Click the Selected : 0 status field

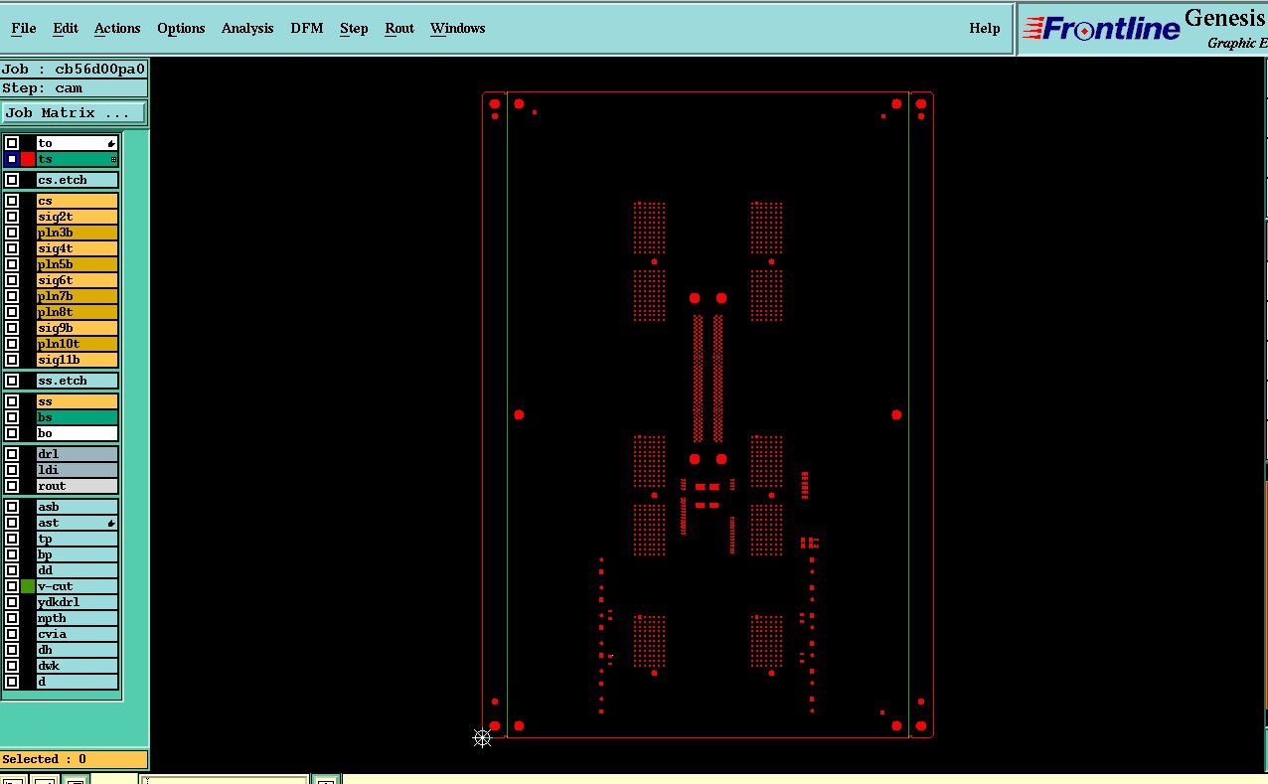tap(74, 759)
